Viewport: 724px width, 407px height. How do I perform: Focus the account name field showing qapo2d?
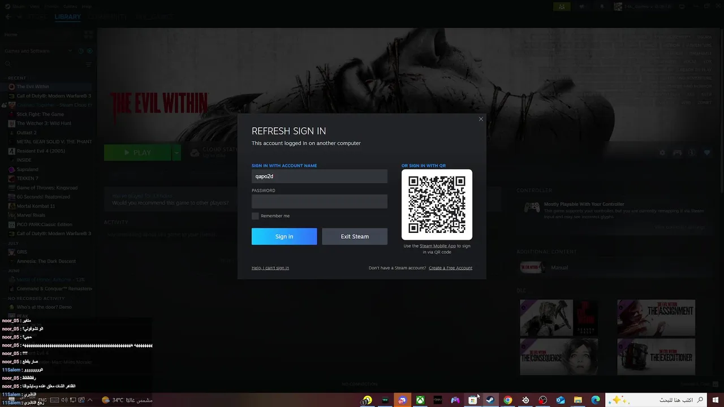(x=320, y=176)
